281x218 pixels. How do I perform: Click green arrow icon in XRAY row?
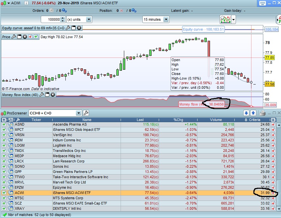coord(4,208)
